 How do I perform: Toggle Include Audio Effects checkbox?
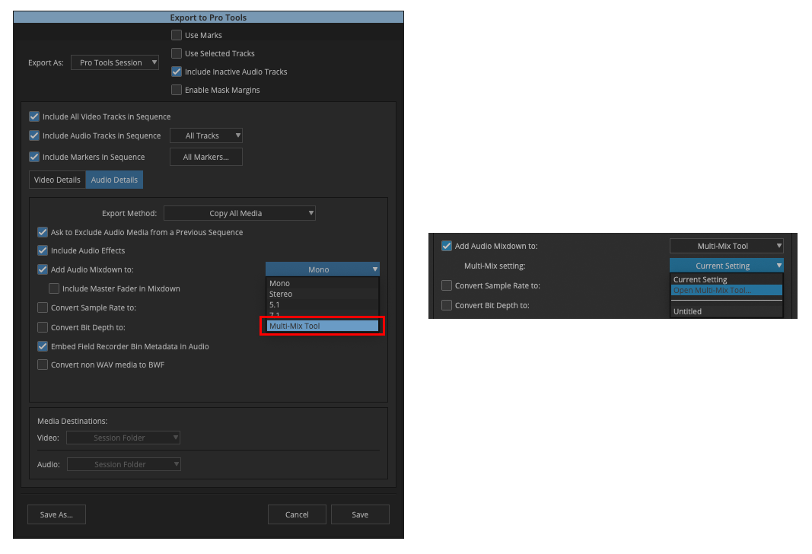click(x=43, y=250)
